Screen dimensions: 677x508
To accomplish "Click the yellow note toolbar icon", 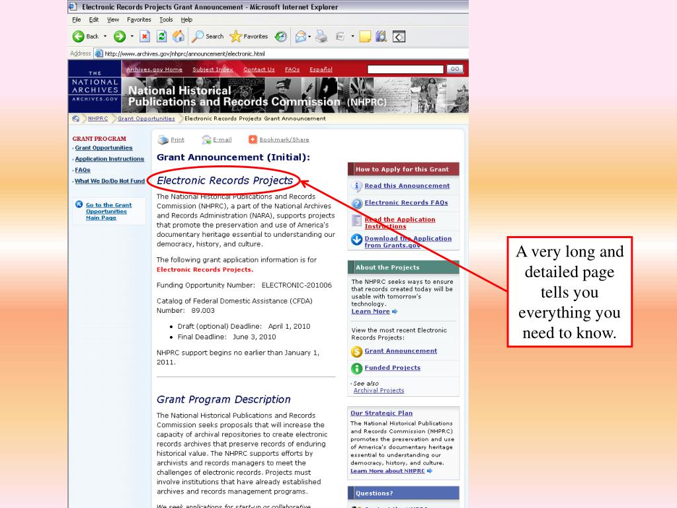I will 365,37.
